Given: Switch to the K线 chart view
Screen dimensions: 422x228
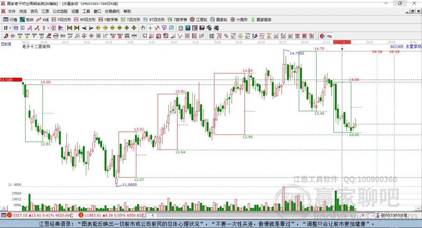Looking at the screenshot, I should pos(42,20).
